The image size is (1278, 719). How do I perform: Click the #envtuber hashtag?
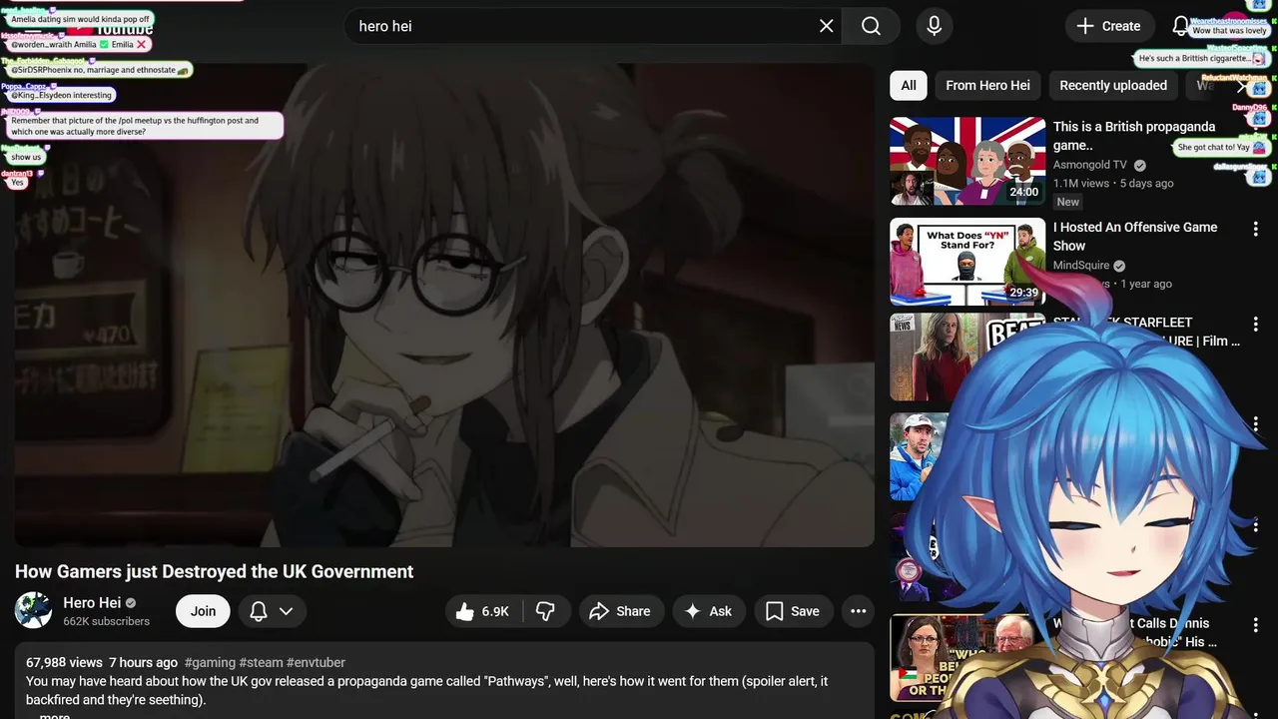[316, 662]
